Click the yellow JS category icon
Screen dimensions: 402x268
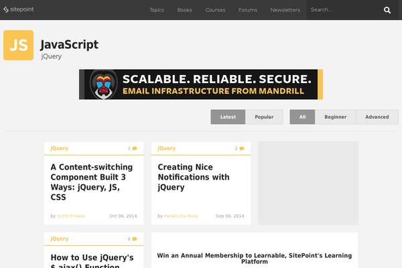pyautogui.click(x=19, y=45)
